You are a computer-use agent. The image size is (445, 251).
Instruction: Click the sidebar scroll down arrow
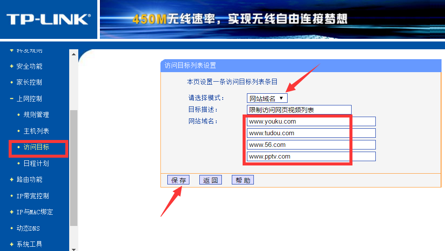point(74,249)
